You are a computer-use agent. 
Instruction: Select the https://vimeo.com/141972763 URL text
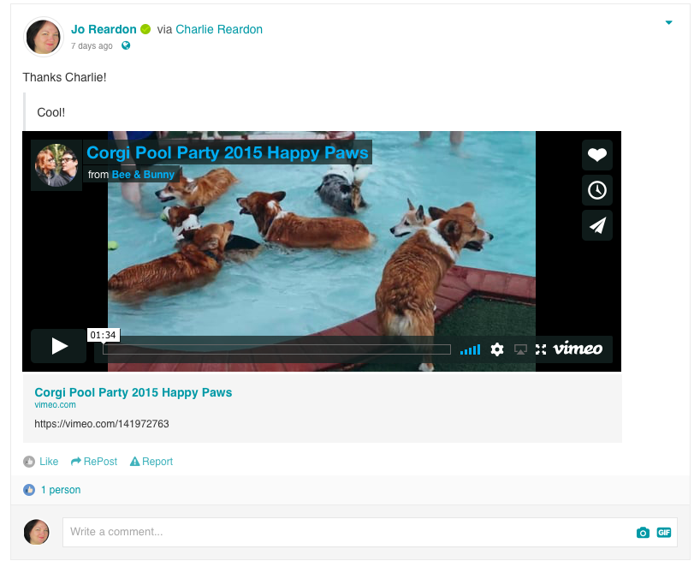tap(102, 424)
